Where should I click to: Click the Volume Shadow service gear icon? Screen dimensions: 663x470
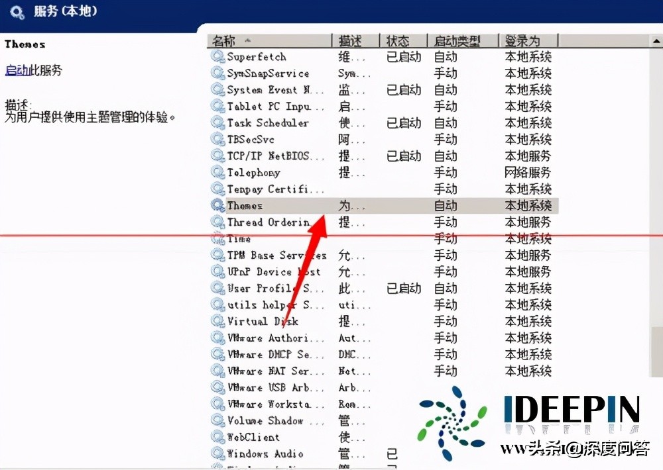(217, 420)
